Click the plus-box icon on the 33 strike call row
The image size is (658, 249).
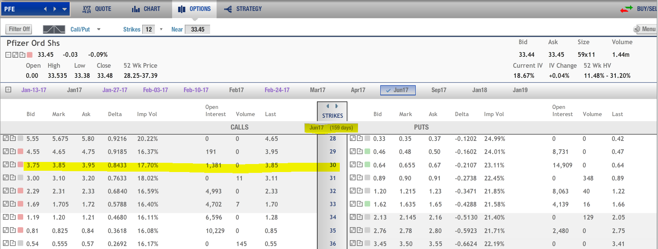tap(12, 204)
